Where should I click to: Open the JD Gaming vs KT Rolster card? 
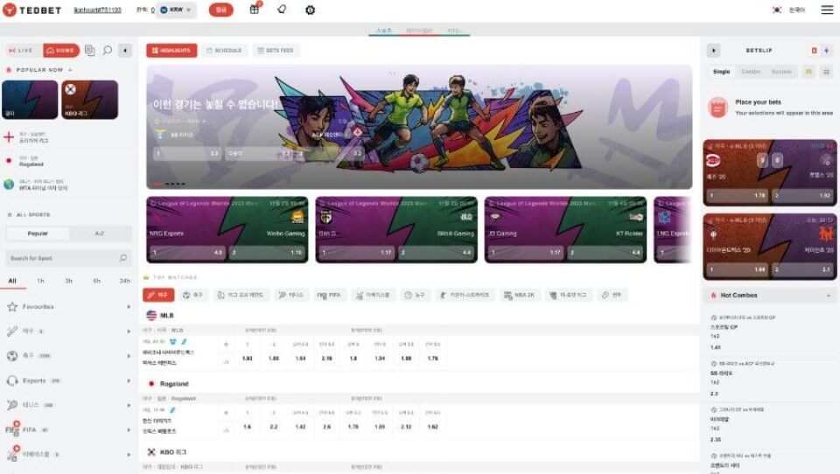pos(566,229)
